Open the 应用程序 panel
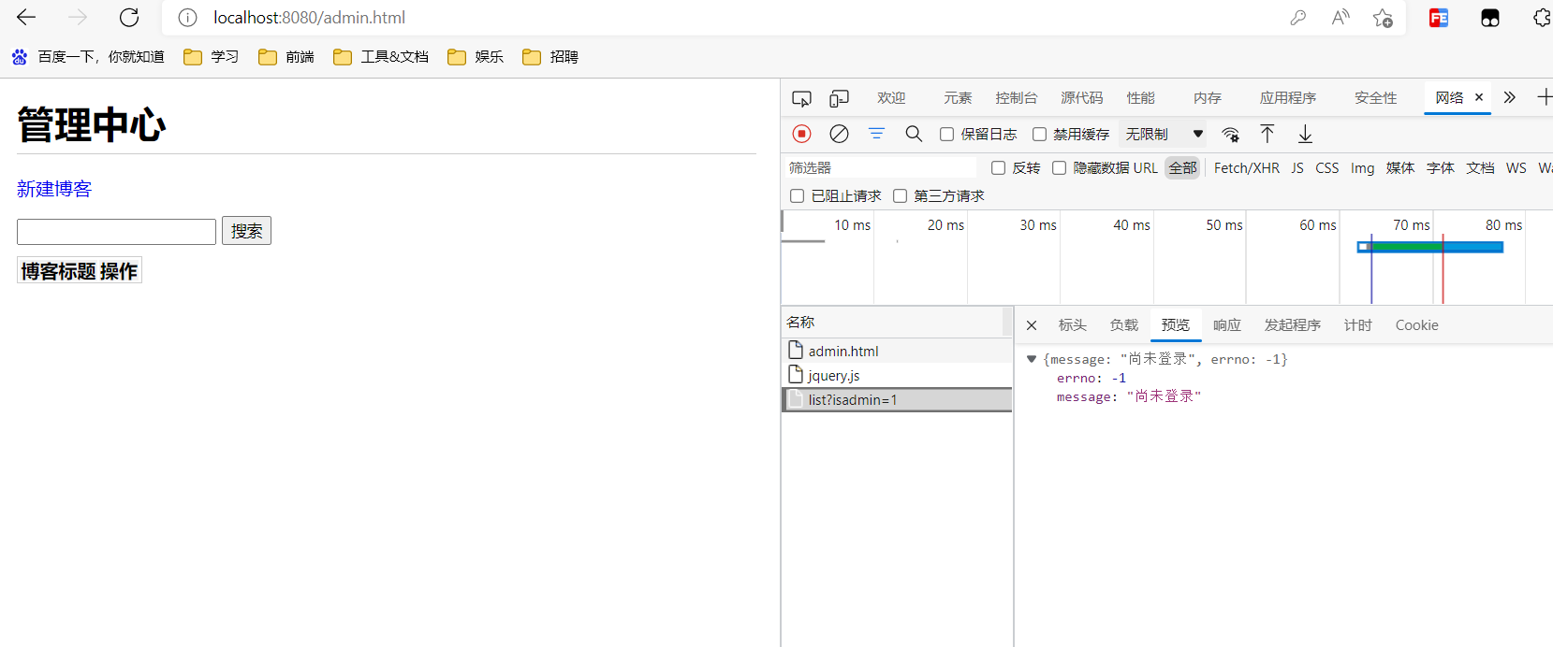Viewport: 1553px width, 647px height. tap(1288, 98)
